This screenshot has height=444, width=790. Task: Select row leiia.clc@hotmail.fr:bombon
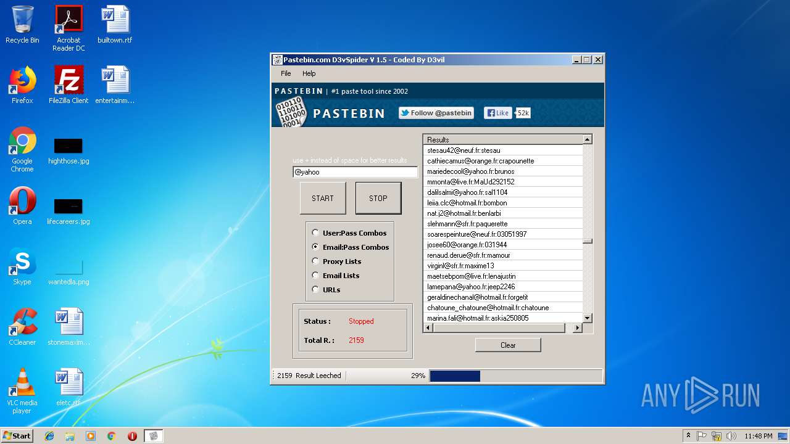503,203
